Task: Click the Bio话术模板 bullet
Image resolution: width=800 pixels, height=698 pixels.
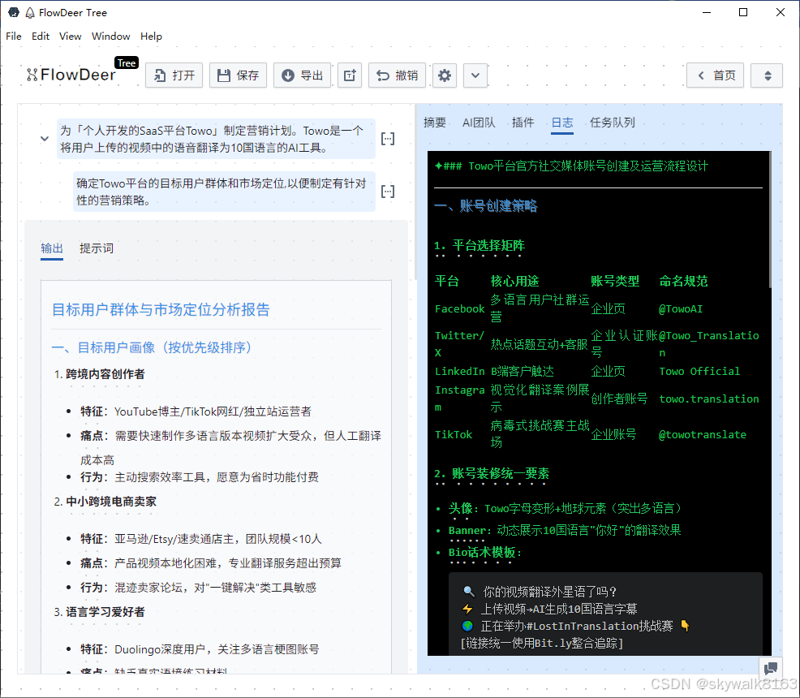Action: tap(484, 553)
